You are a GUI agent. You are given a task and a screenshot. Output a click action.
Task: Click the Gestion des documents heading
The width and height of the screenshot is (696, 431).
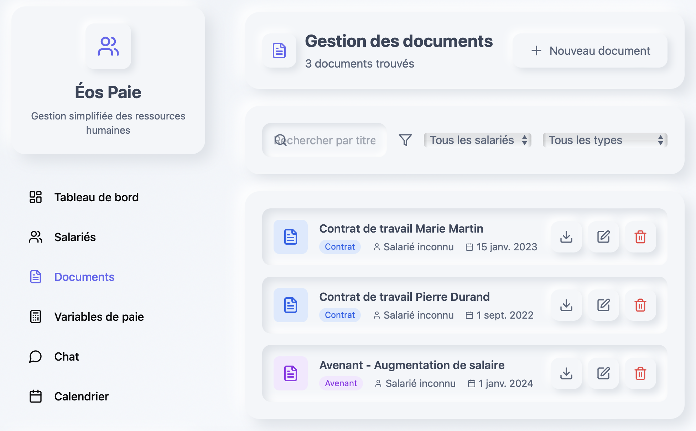coord(399,41)
